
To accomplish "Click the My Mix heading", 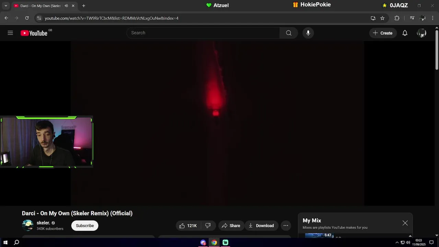I will pos(312,221).
